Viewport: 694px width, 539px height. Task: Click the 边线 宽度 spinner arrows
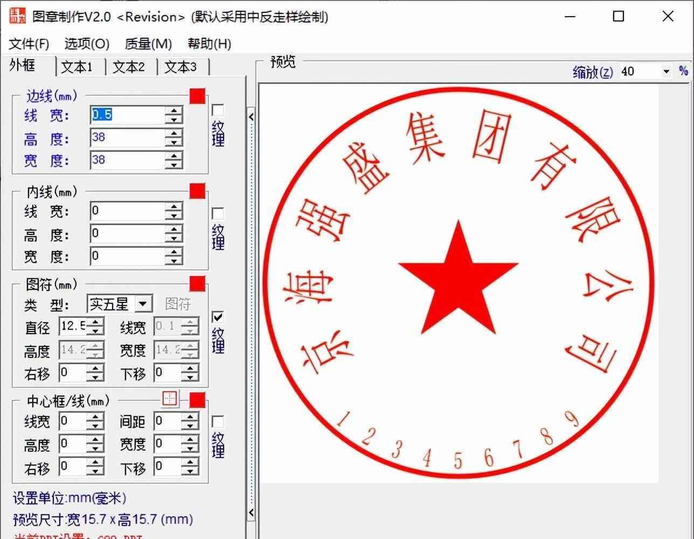coord(174,160)
